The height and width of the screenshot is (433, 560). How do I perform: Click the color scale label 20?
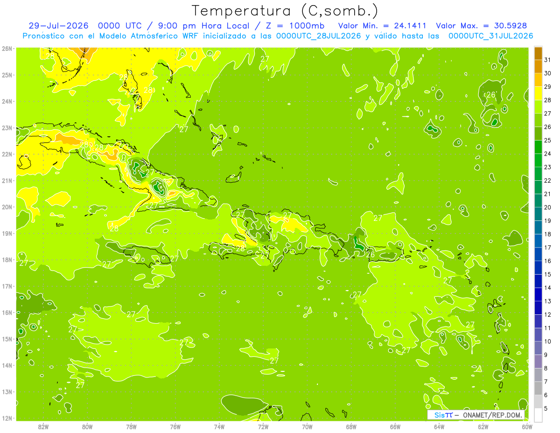pos(548,207)
